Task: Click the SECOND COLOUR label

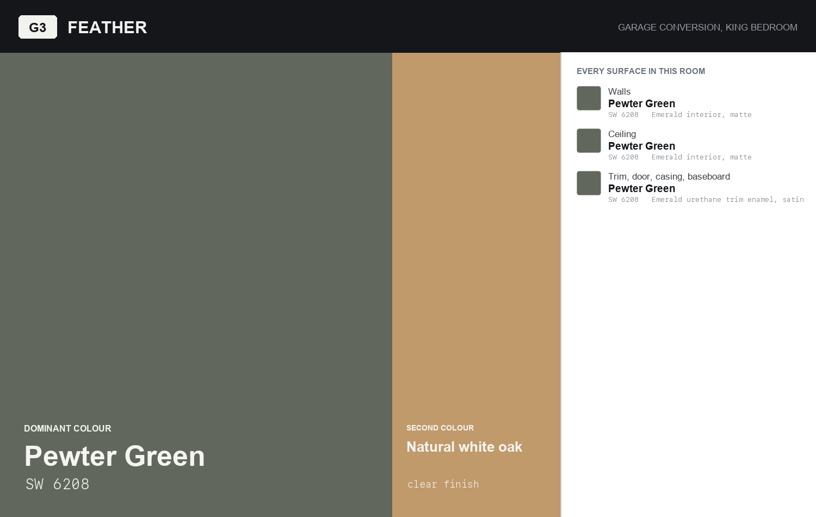Action: tap(440, 428)
